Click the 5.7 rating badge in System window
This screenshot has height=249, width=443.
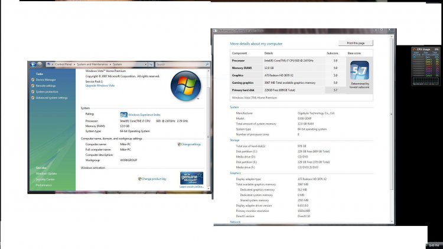123,114
